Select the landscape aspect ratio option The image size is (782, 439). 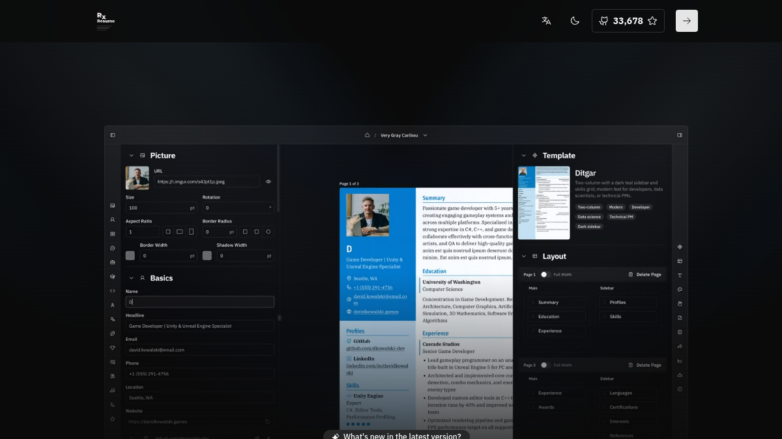[x=180, y=232]
